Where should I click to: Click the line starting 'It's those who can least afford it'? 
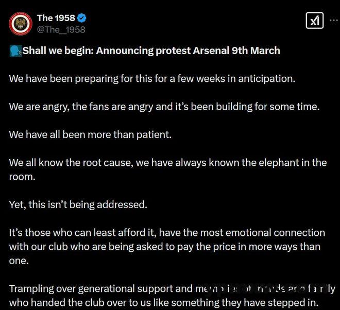point(167,233)
